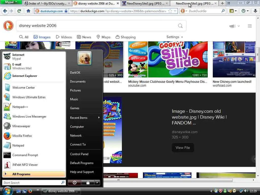Screen dimensions: 260x195
Task: Switch to News results tab
Action: (84, 37)
